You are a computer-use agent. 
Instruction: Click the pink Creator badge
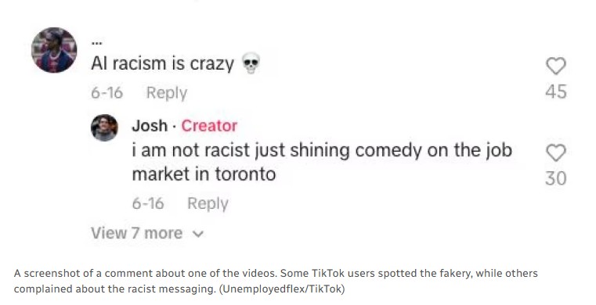[209, 126]
